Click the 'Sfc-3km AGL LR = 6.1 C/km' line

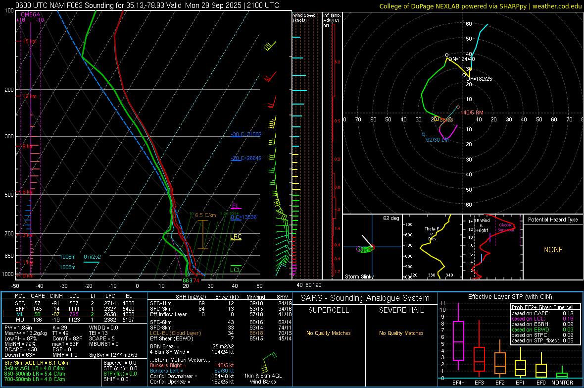(x=37, y=363)
